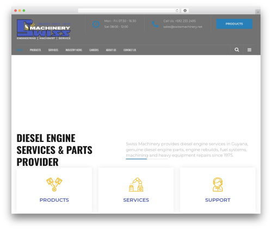The height and width of the screenshot is (230, 272).
Task: Click the browser download indicator icon
Action: tap(185, 10)
